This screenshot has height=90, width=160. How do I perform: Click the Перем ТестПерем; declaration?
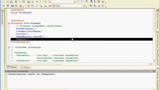click(21, 13)
